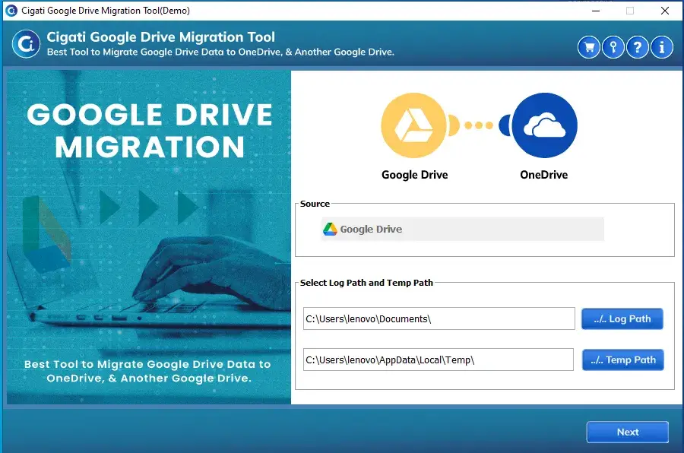Click the dotted migration arrow between drives
The height and width of the screenshot is (453, 684).
477,125
